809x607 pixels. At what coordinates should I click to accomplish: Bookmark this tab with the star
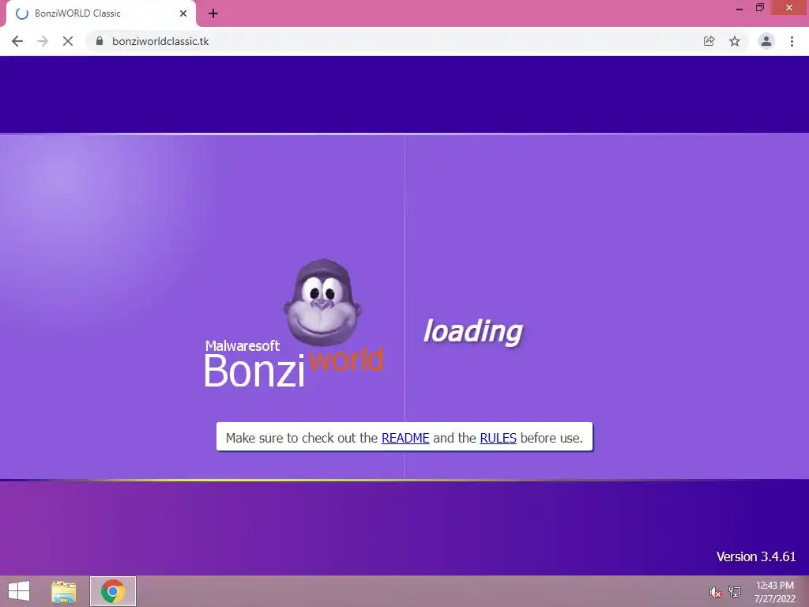click(735, 41)
